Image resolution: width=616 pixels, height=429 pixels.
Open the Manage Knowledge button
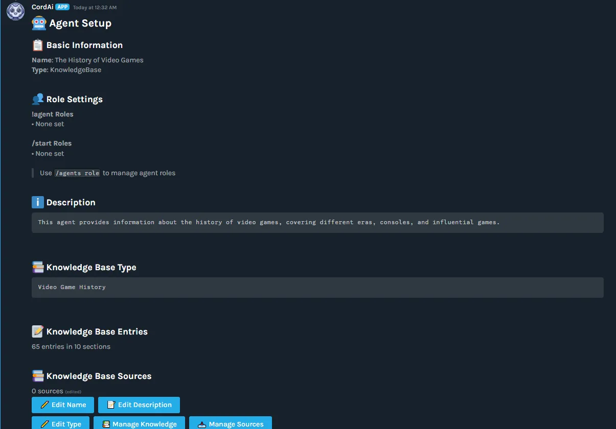(x=139, y=424)
